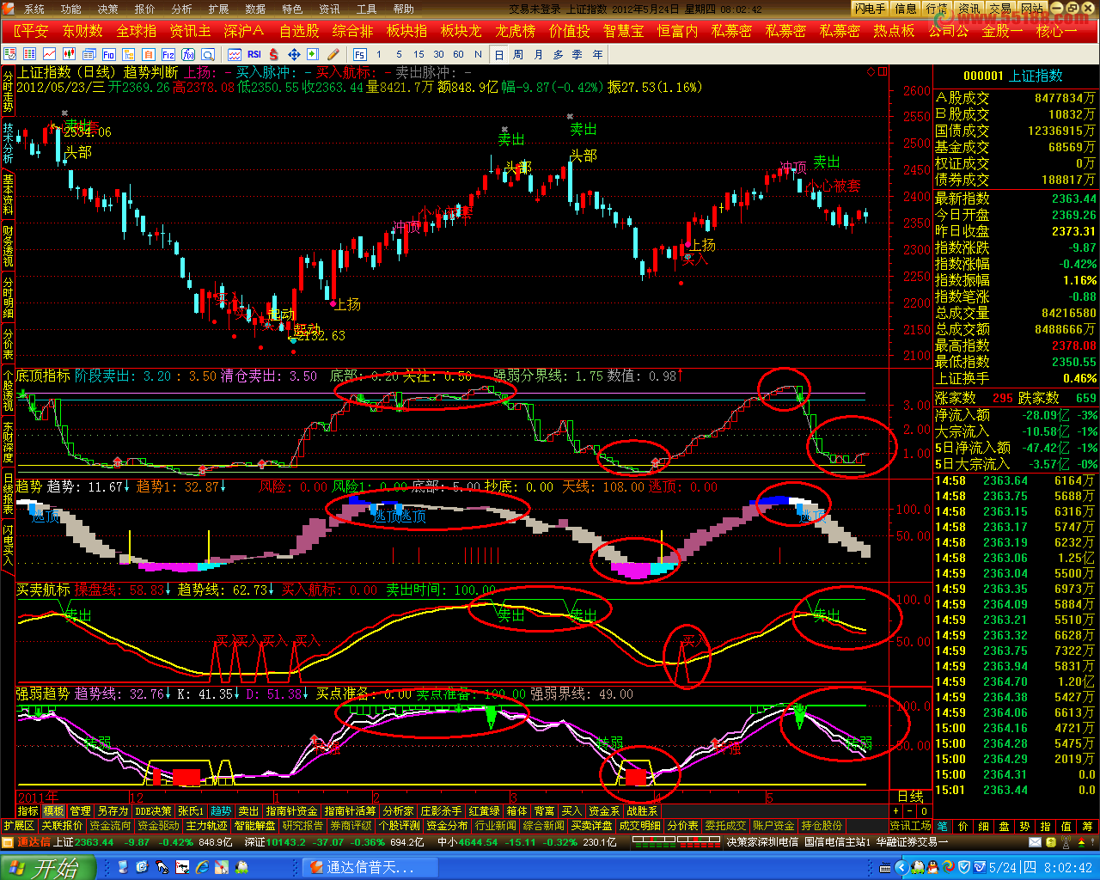Open the F10 company info icon
Viewport: 1100px width, 880px height.
coord(109,54)
